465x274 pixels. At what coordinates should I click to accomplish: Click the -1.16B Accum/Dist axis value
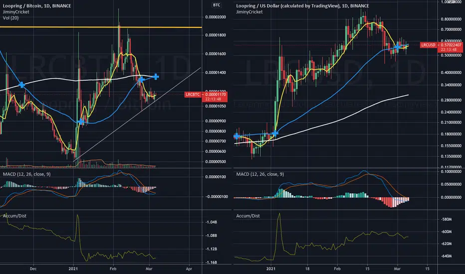click(x=211, y=262)
